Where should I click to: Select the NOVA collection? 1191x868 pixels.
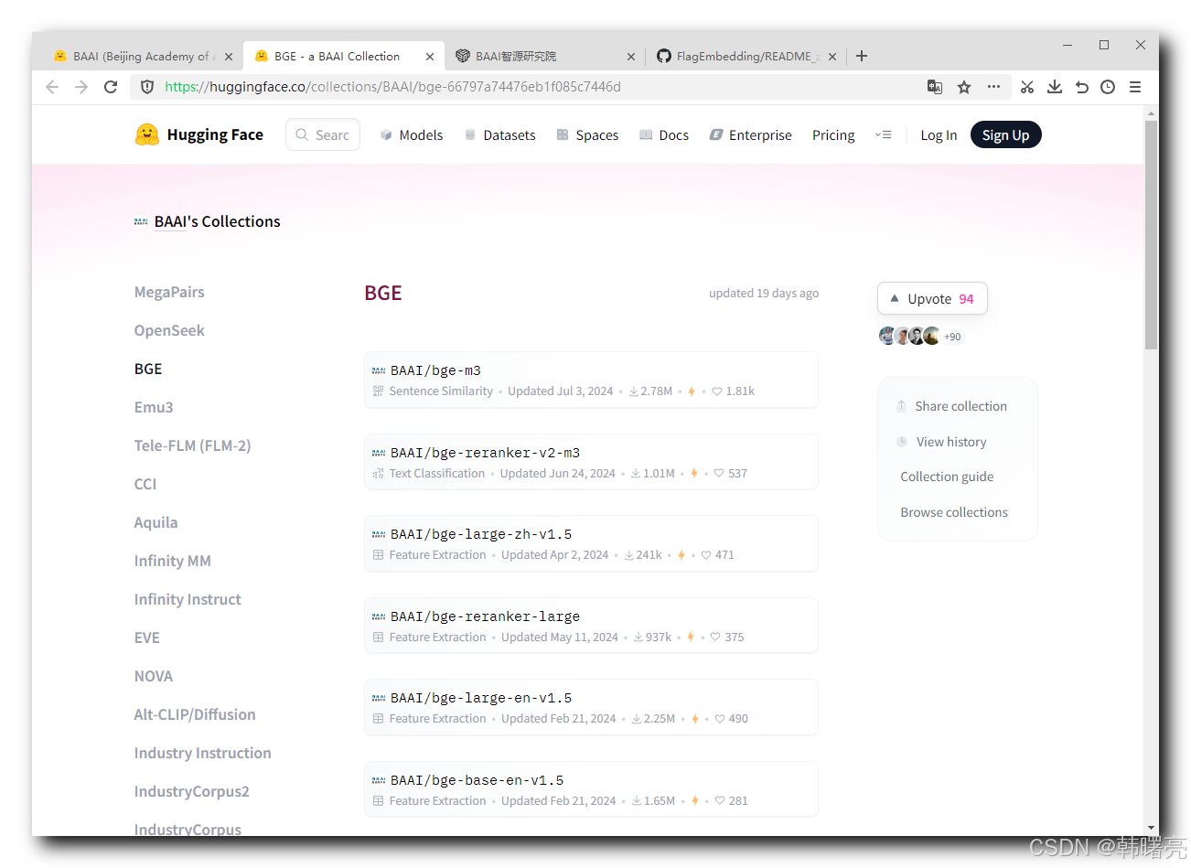tap(153, 676)
